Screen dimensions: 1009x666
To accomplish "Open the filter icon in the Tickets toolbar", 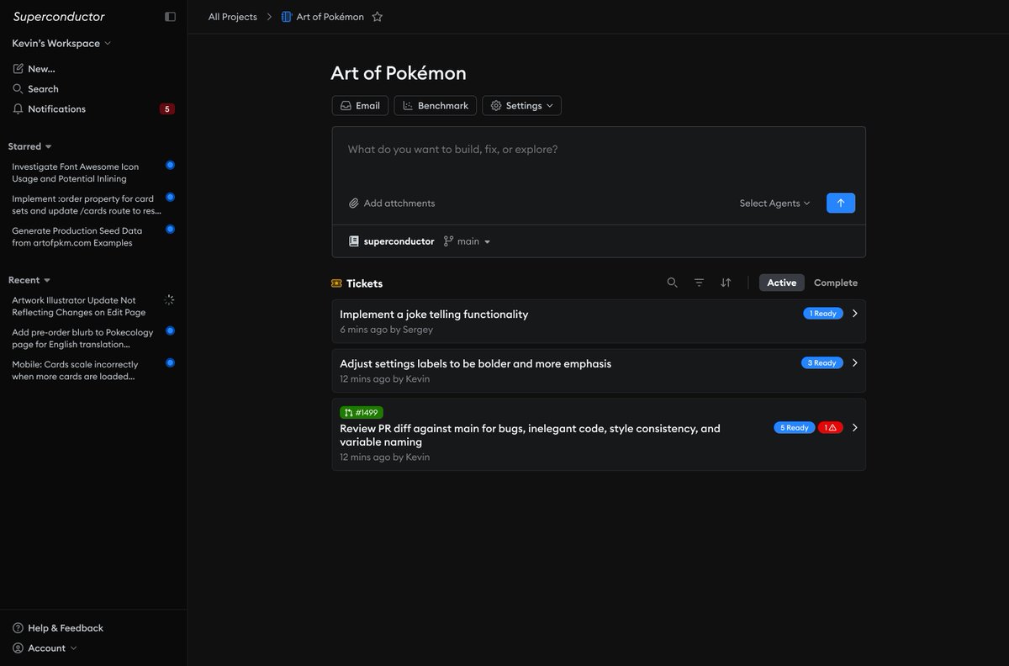I will [699, 283].
